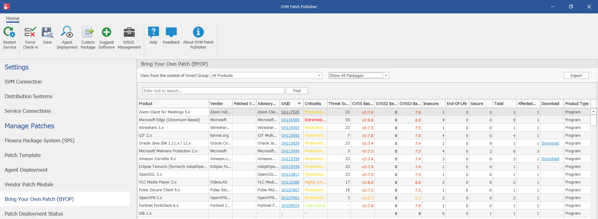Click the search text input field
Viewport: 598px width, 219px height.
pos(213,91)
